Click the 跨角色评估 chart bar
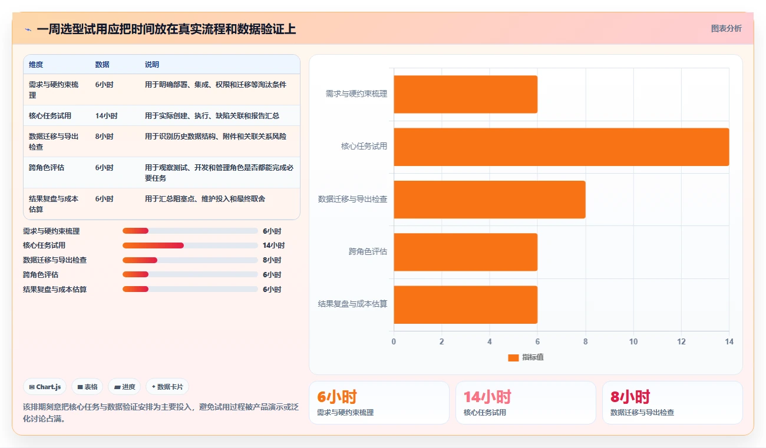The width and height of the screenshot is (766, 448). [465, 252]
